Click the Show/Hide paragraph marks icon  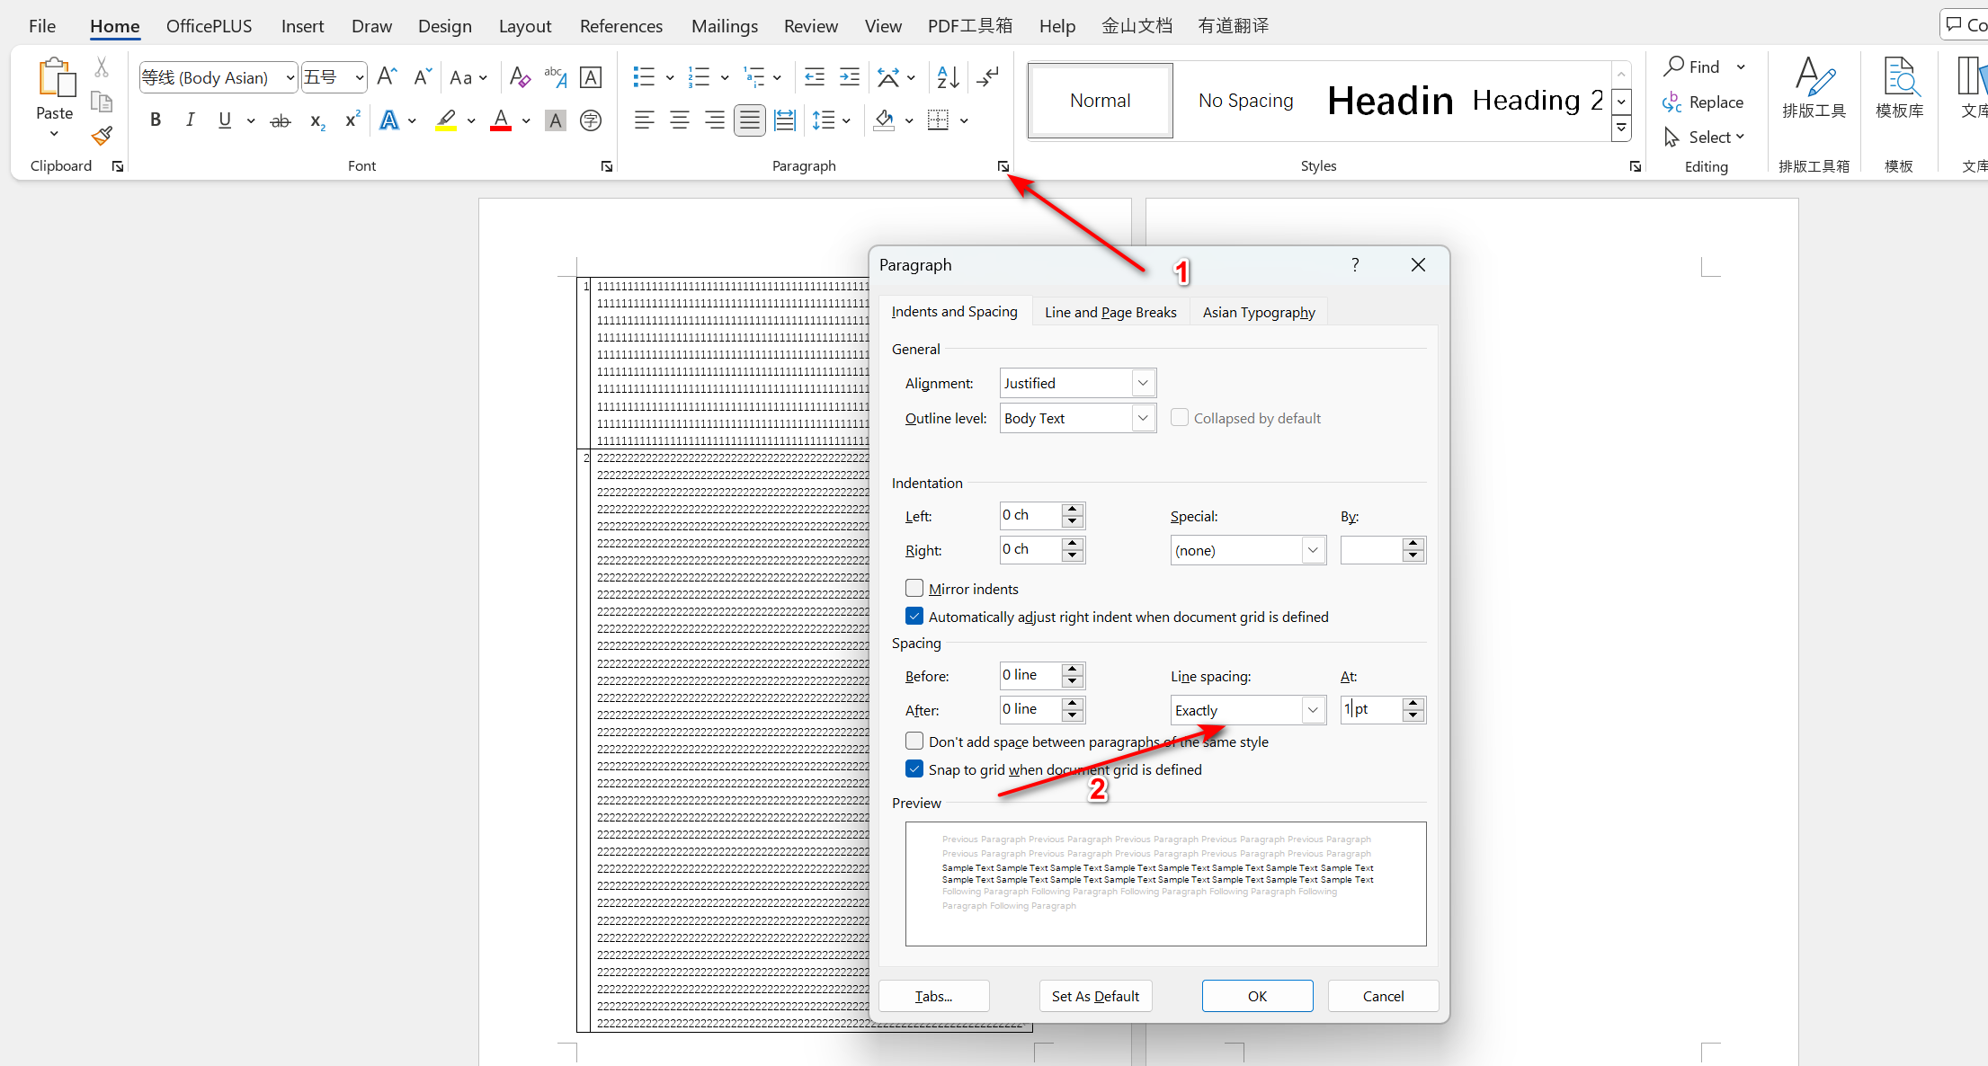(x=987, y=77)
